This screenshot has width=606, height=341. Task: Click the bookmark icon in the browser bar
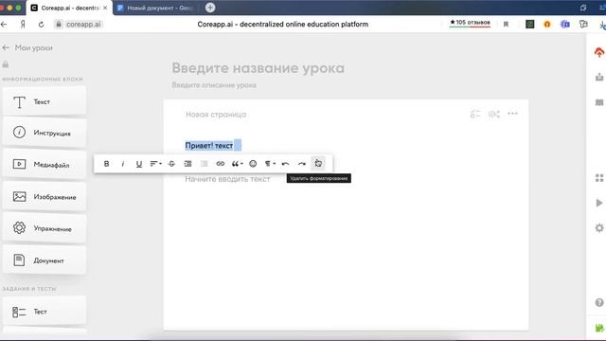(506, 25)
